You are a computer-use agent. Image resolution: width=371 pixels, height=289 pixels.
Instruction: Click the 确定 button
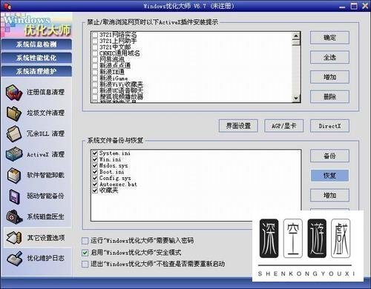point(329,38)
